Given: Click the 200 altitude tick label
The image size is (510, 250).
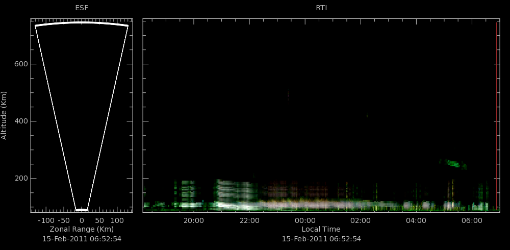Looking at the screenshot, I should [21, 179].
